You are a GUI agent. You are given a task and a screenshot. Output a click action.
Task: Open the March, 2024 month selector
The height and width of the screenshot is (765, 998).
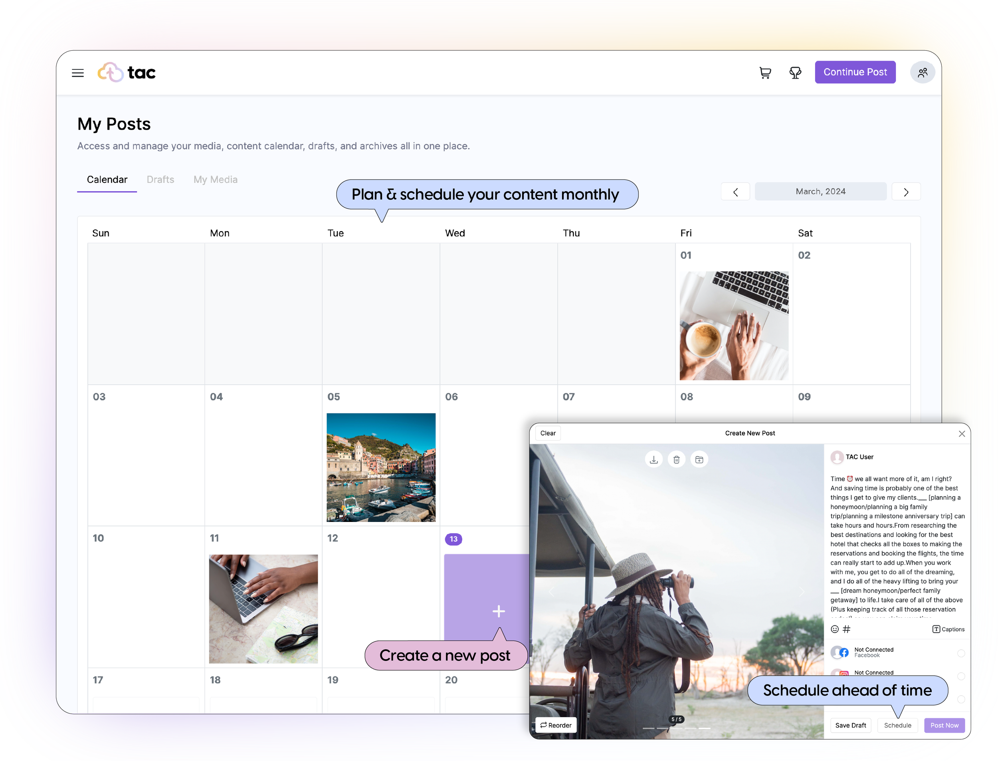coord(820,192)
